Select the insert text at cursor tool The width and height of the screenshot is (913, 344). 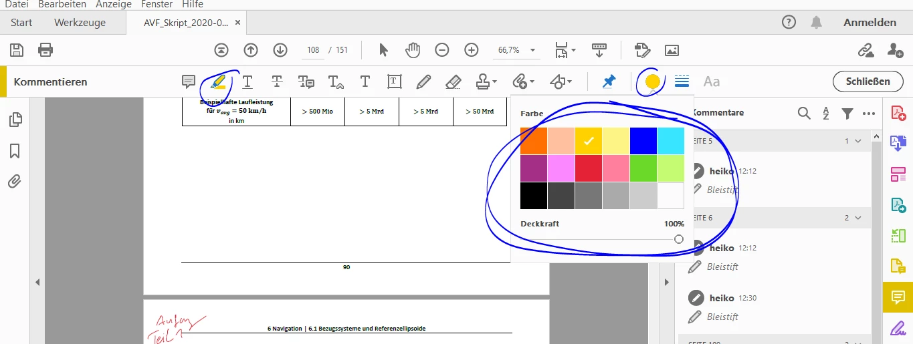[x=336, y=81]
